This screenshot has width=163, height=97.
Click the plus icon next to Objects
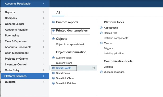point(53,39)
